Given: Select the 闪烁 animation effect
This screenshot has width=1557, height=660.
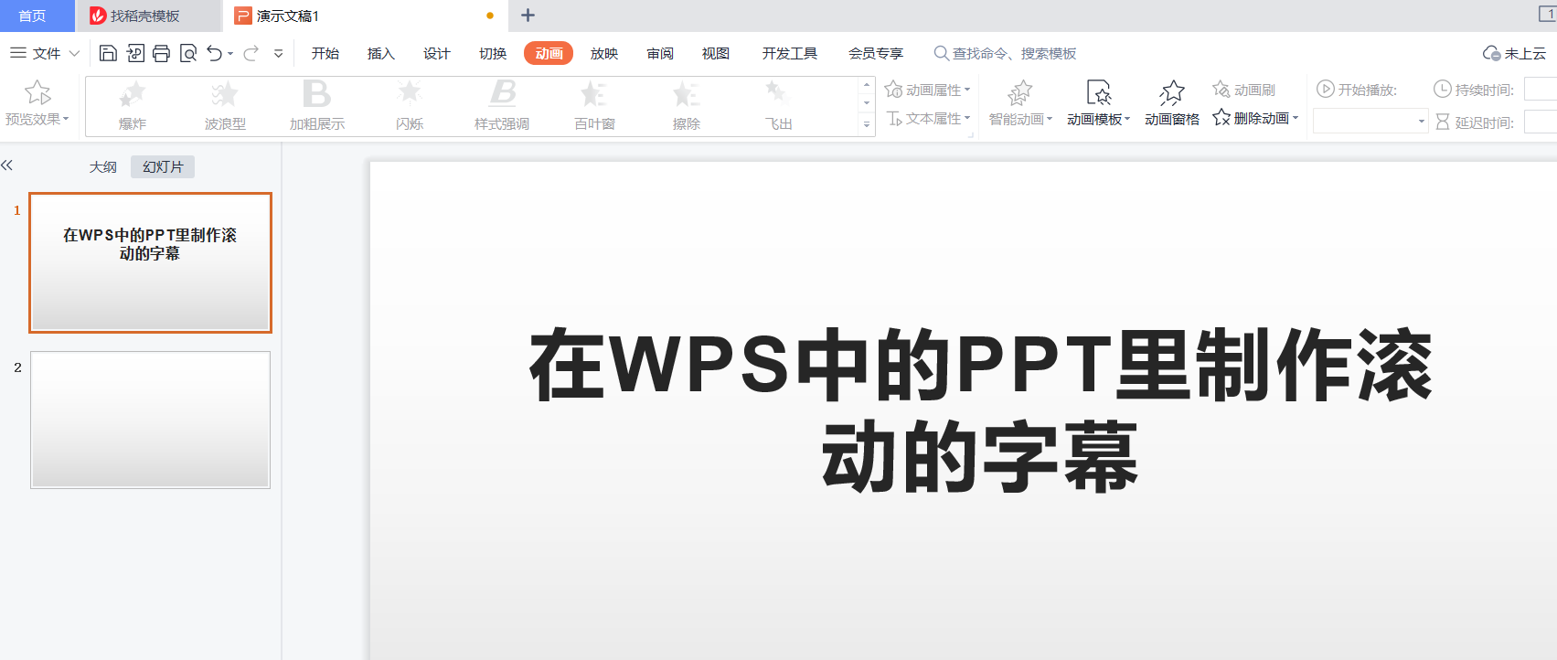Looking at the screenshot, I should [410, 106].
